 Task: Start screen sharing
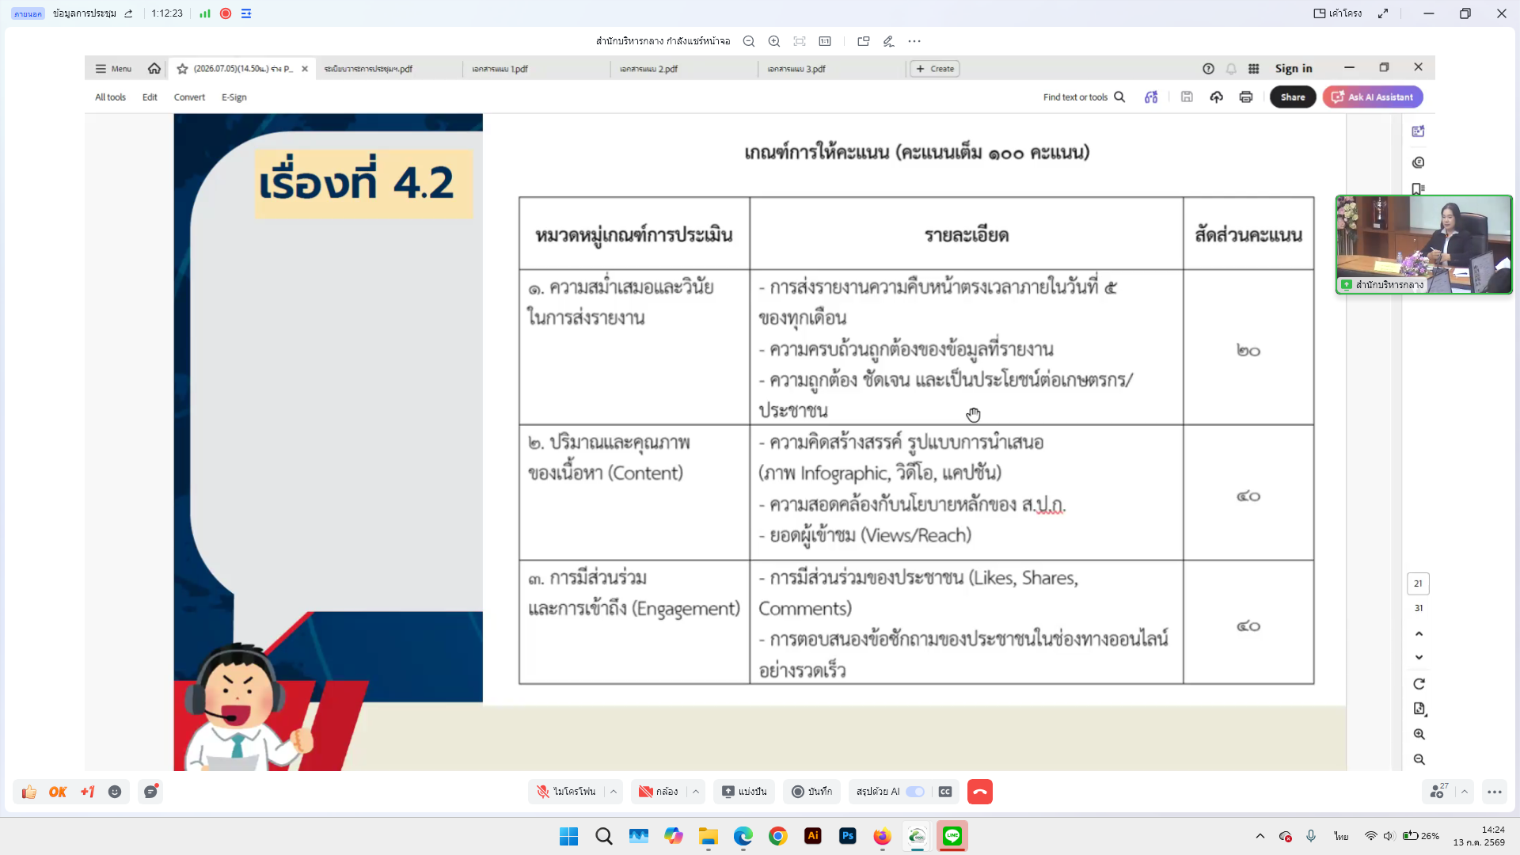[x=744, y=792]
